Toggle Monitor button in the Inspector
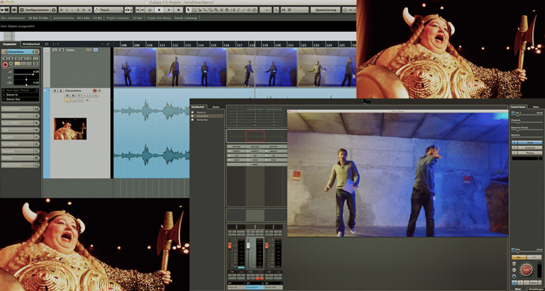 tap(11, 64)
